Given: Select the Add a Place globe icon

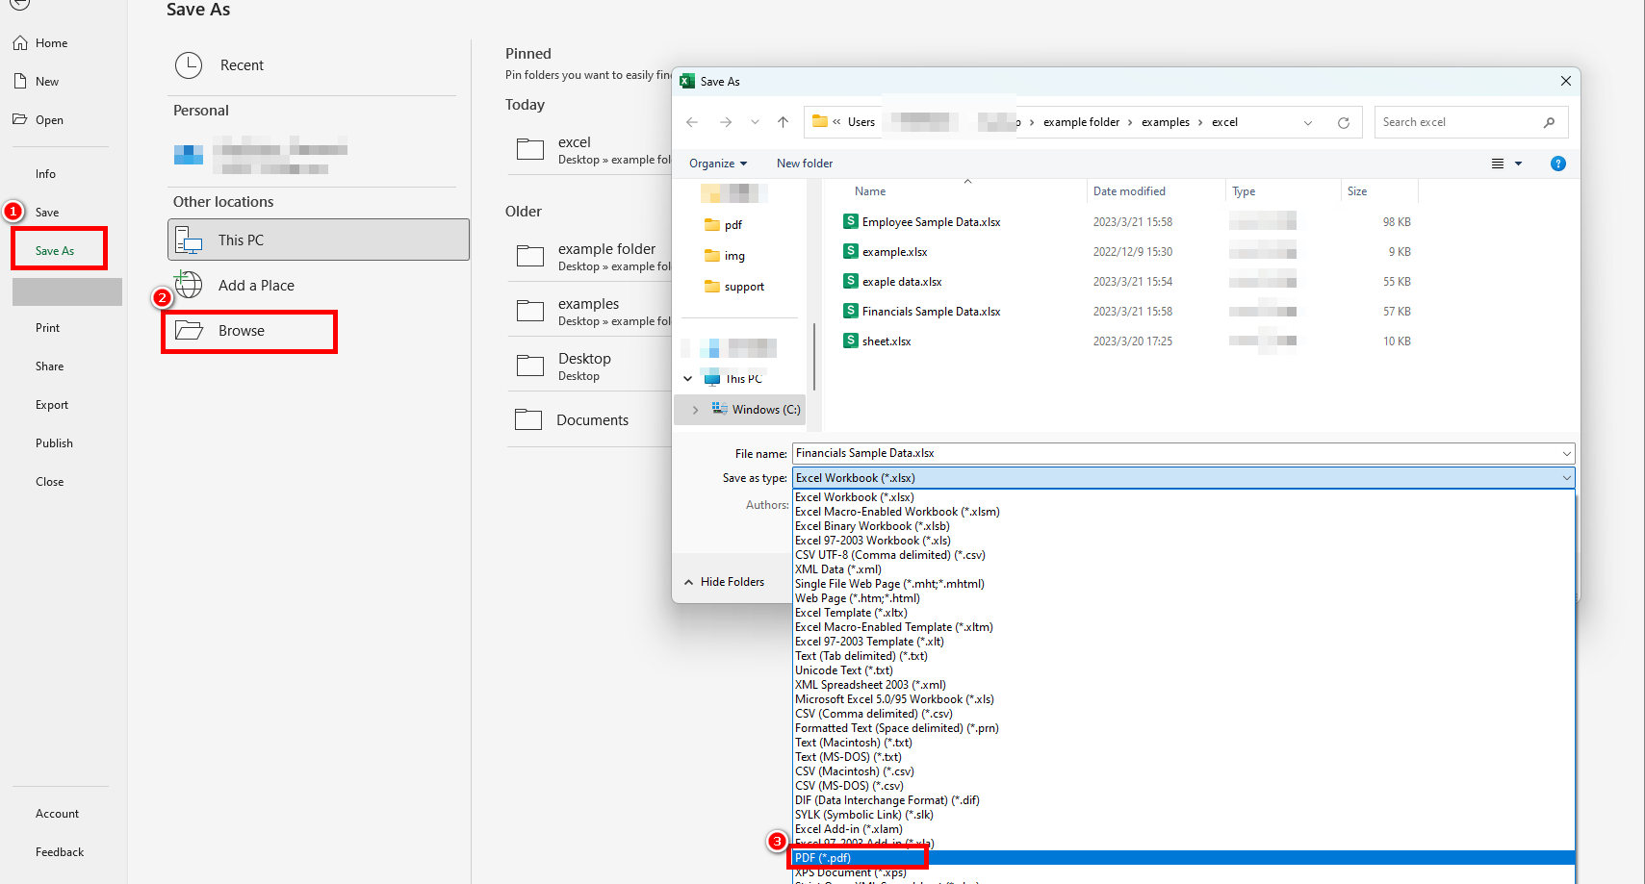Looking at the screenshot, I should point(189,285).
